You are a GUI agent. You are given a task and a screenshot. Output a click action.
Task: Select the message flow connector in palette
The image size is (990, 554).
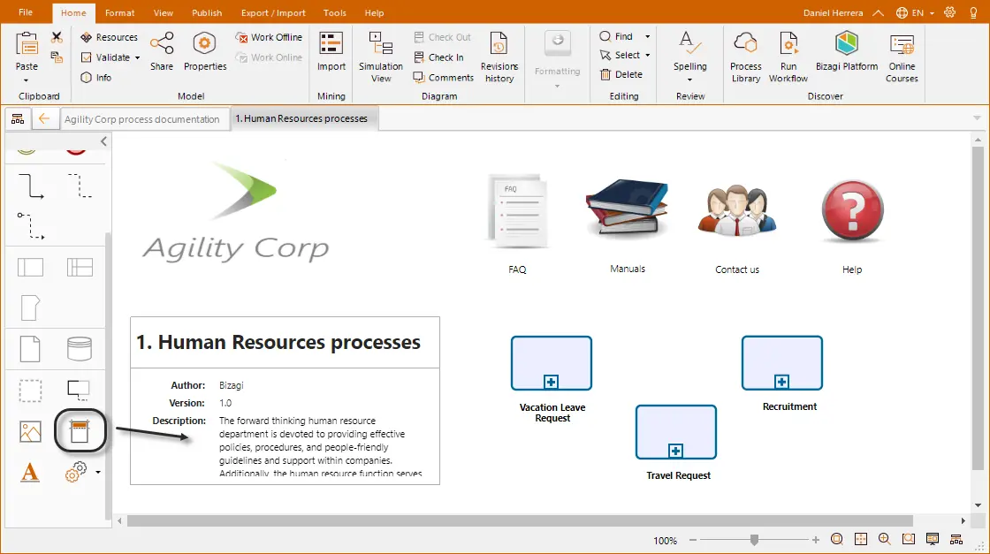point(30,226)
